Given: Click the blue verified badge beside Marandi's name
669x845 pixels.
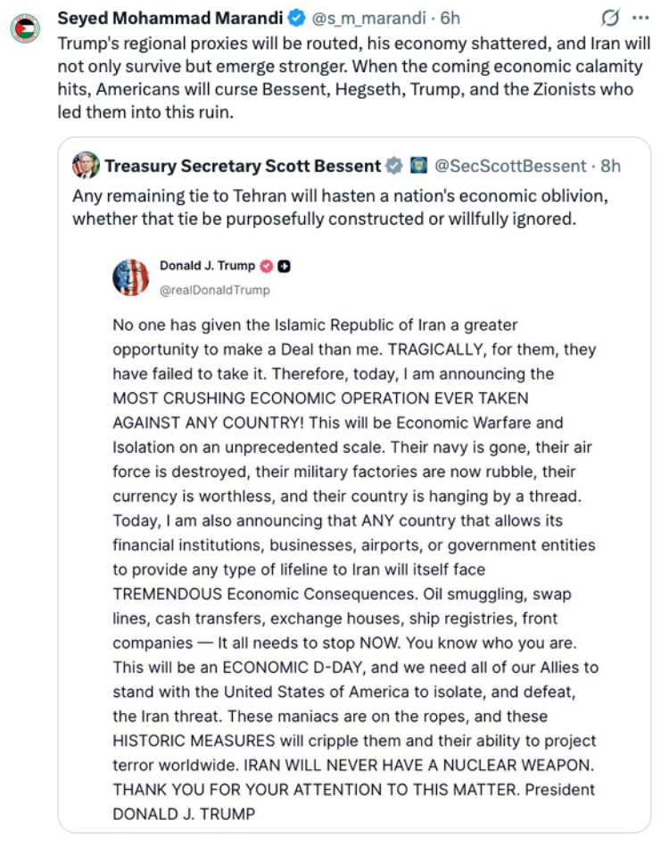Looking at the screenshot, I should pos(296,18).
